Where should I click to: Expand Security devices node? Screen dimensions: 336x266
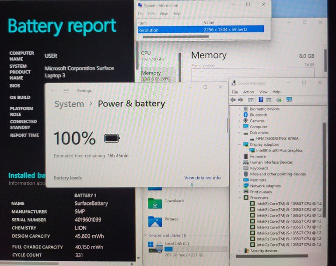(240, 251)
